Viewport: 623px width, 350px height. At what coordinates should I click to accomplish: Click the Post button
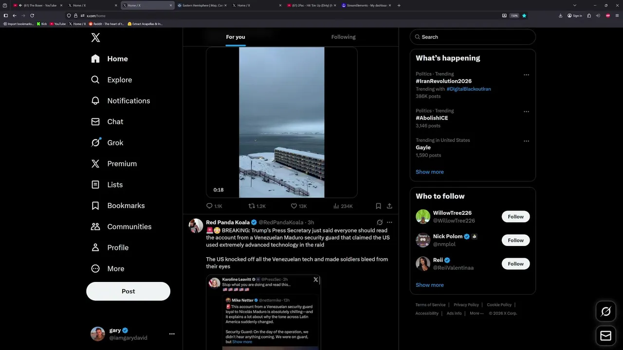click(x=128, y=291)
